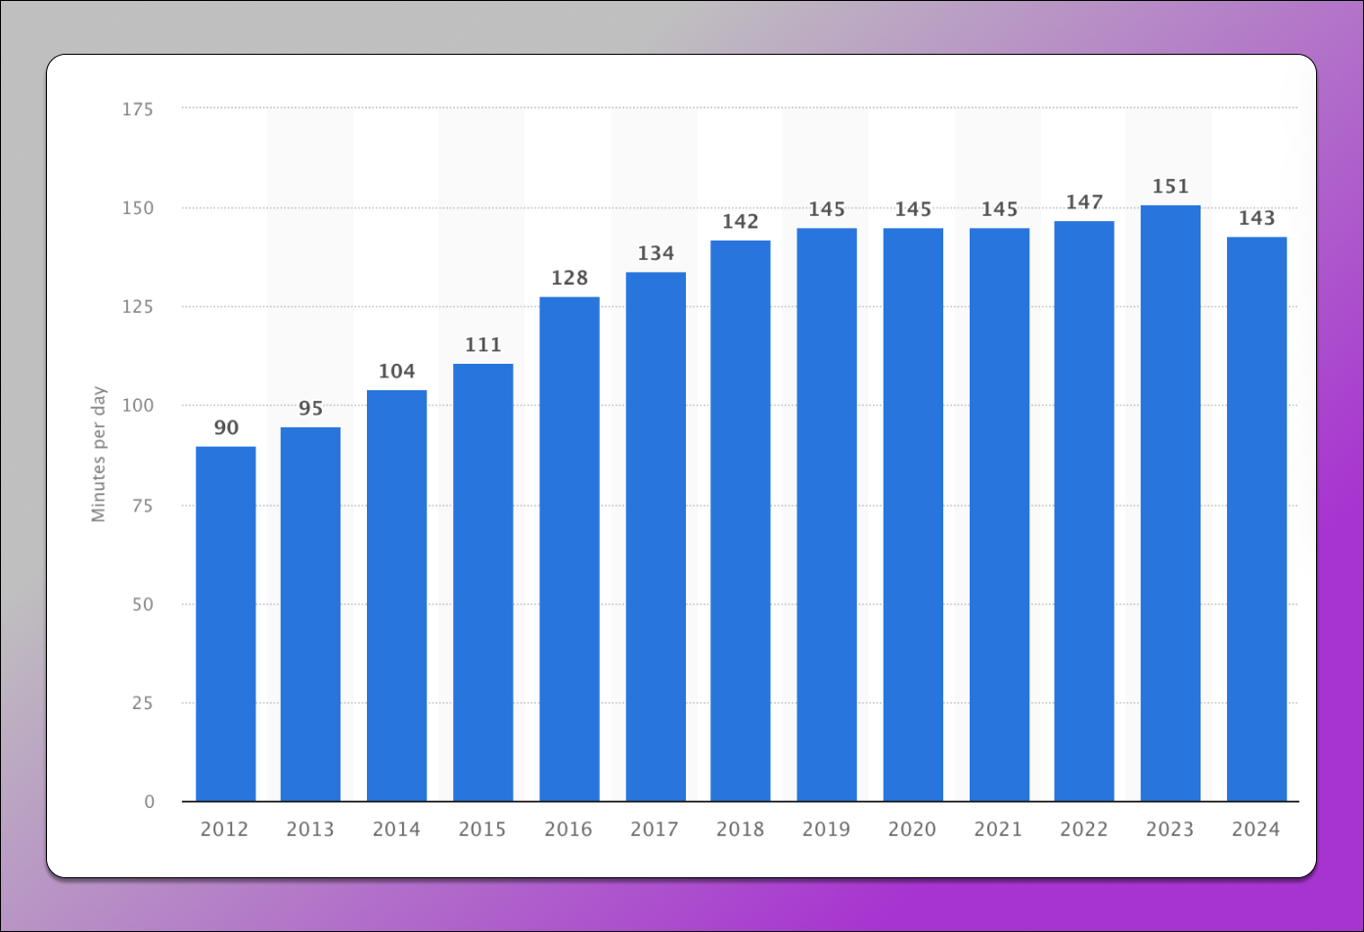The width and height of the screenshot is (1364, 932).
Task: Click the 2024 bar at the far right
Action: 1256,518
